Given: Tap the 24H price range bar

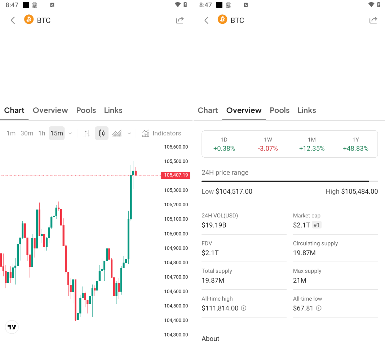Looking at the screenshot, I should (x=290, y=181).
